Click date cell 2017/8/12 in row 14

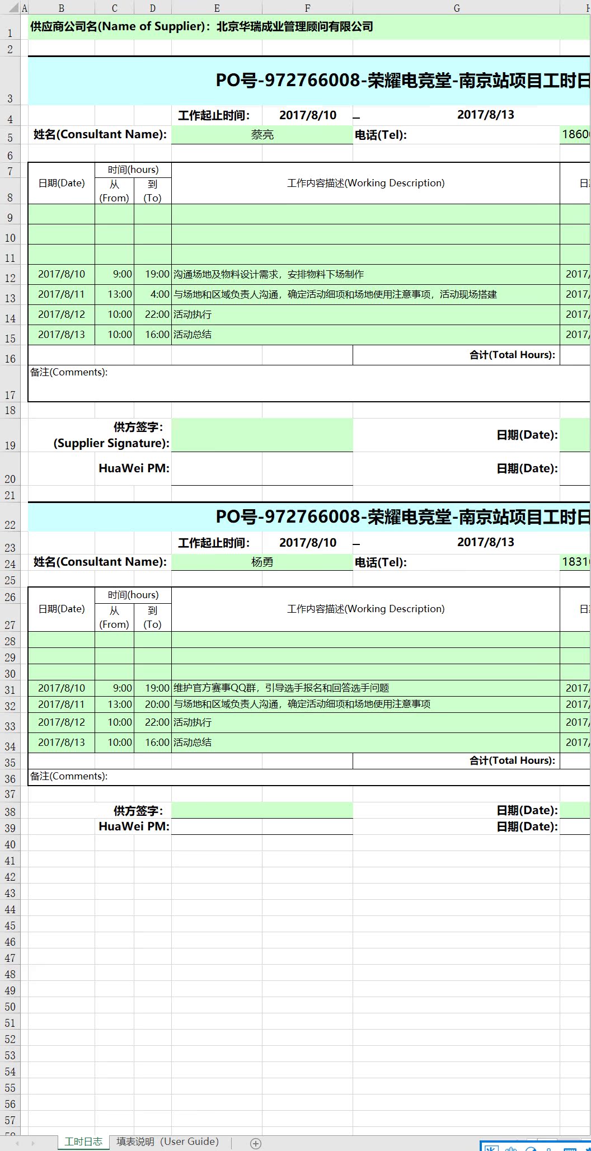pos(62,314)
